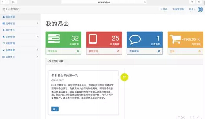Open the blue gear dropdown button
This screenshot has height=119, width=205.
(55, 109)
